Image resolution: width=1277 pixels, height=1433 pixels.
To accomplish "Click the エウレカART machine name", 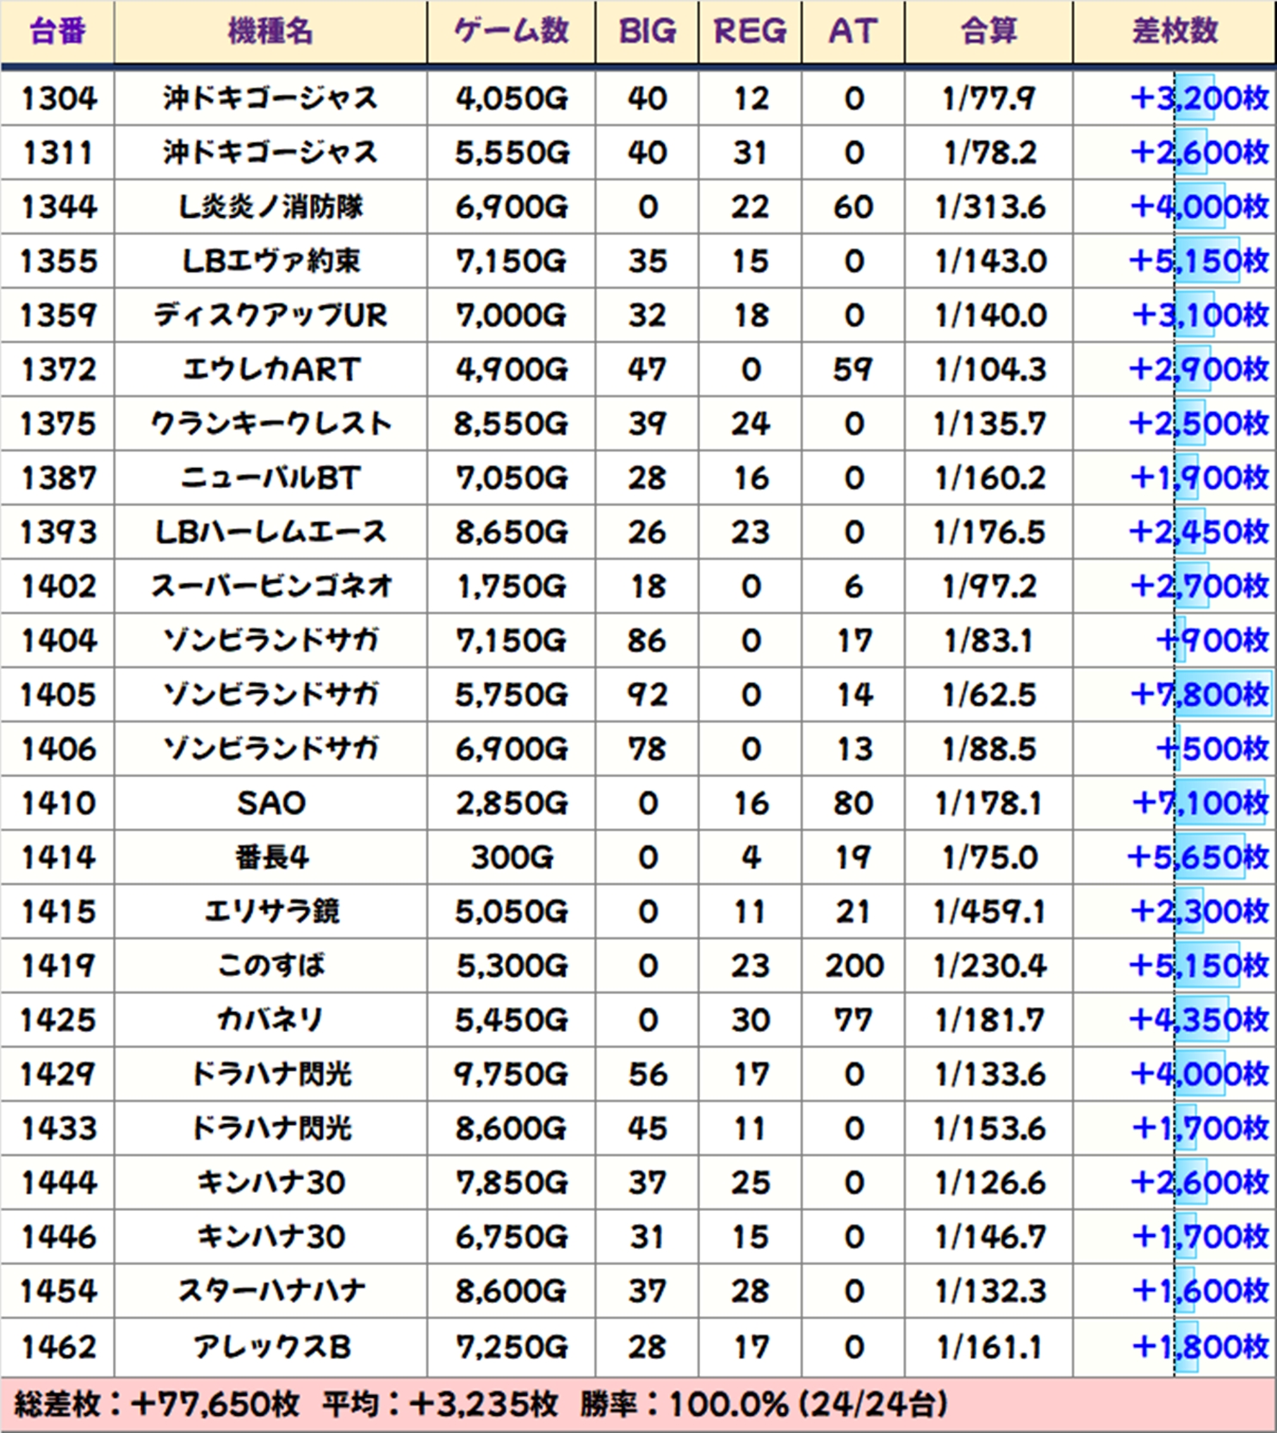I will tap(270, 370).
